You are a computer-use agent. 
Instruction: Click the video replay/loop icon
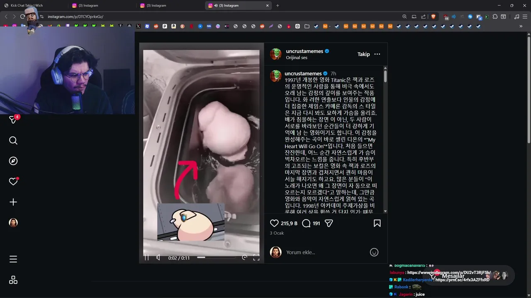pyautogui.click(x=244, y=257)
